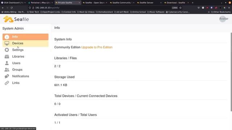Image resolution: width=232 pixels, height=130 pixels.
Task: Open Online School bookmarks folder
Action: click(x=138, y=12)
